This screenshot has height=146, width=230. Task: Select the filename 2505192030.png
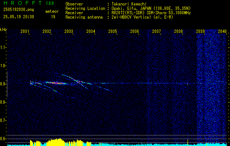(19, 9)
